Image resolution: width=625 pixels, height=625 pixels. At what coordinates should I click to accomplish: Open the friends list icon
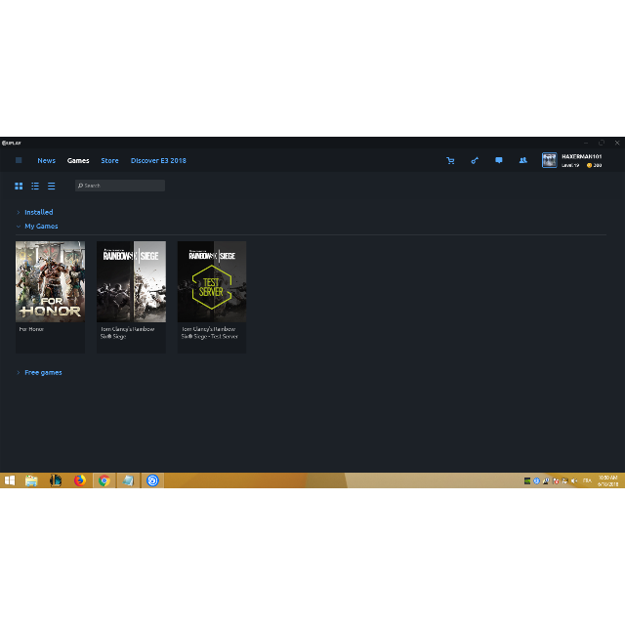(523, 160)
